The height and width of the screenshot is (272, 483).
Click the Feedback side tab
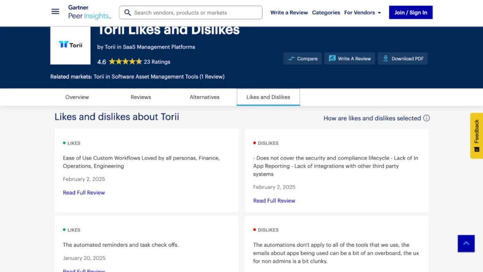pos(476,136)
